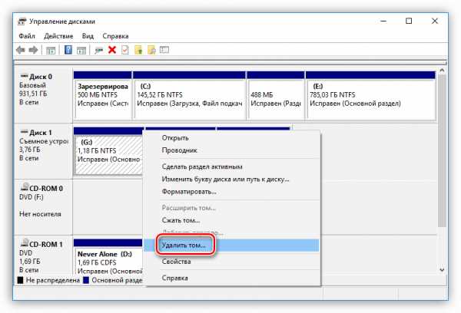Open the Вид menu
Screen dimensions: 461x313
pyautogui.click(x=88, y=36)
